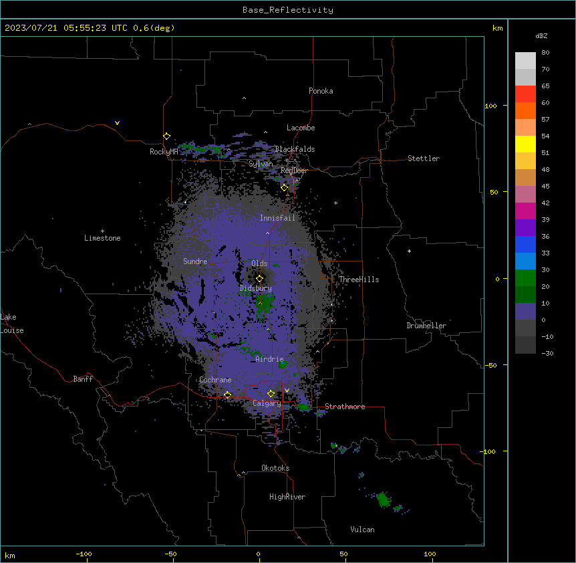Click the Cochrane town label
The image size is (576, 563).
click(x=215, y=380)
